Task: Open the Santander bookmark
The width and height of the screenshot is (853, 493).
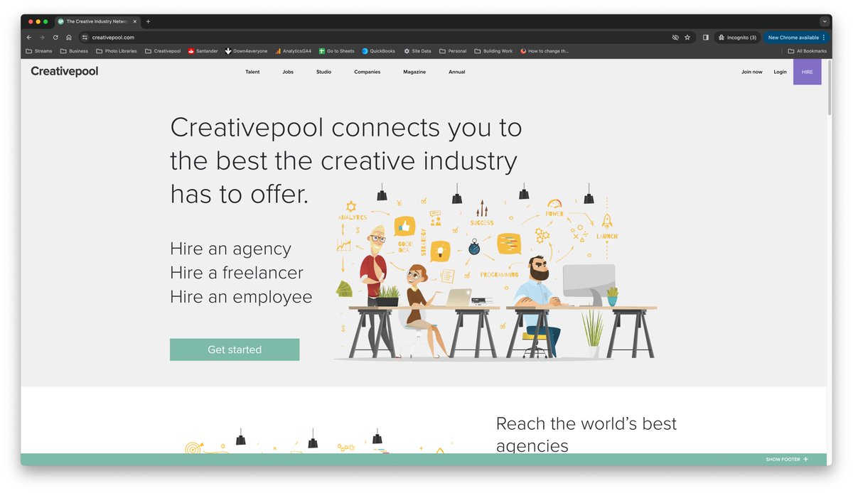Action: (203, 51)
